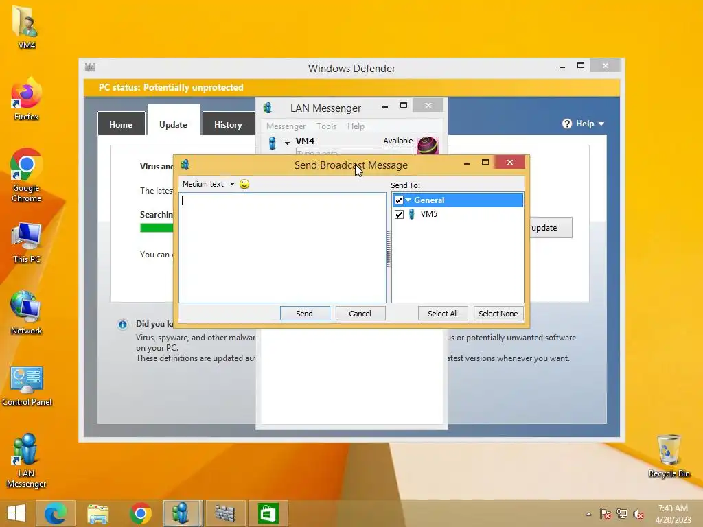Open File Explorer from taskbar
Image resolution: width=703 pixels, height=527 pixels.
[97, 513]
